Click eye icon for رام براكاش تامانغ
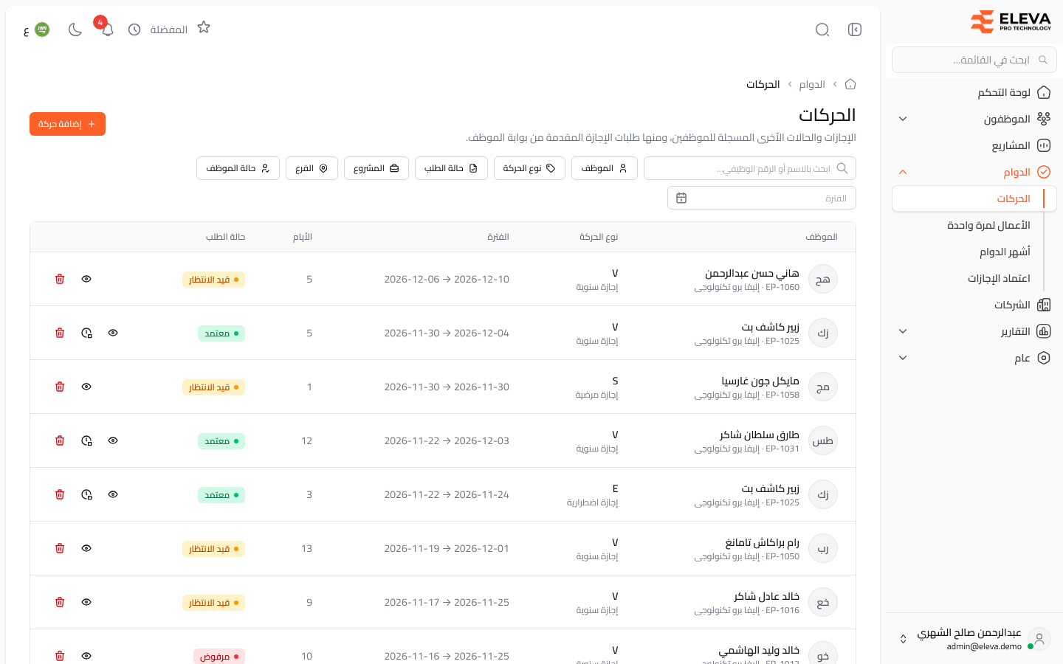This screenshot has height=664, width=1063. click(x=86, y=548)
